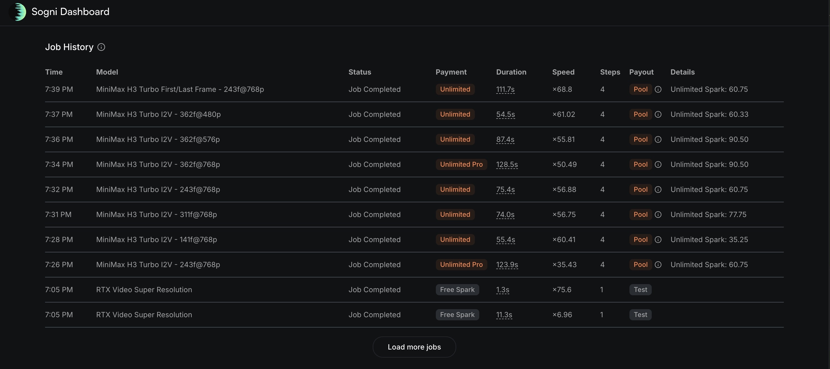Click the 1.3s duration value
Screen dimensions: 830x369
tap(503, 289)
